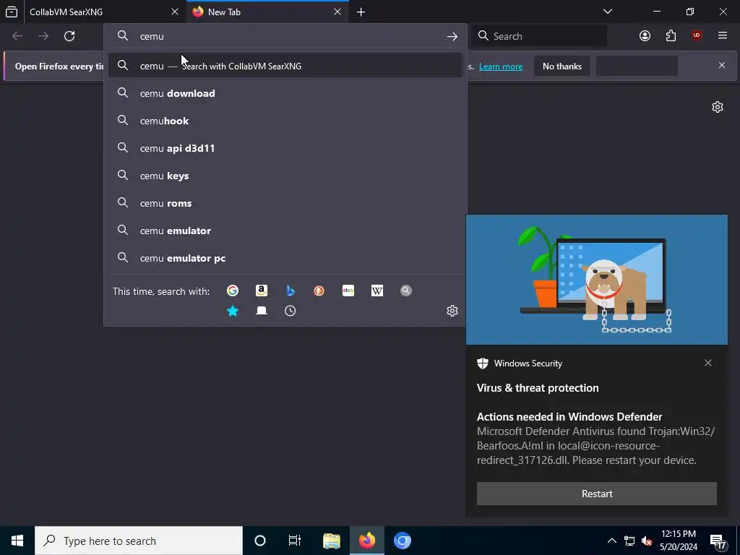Click the Windows Security bulldog image

tap(596, 280)
